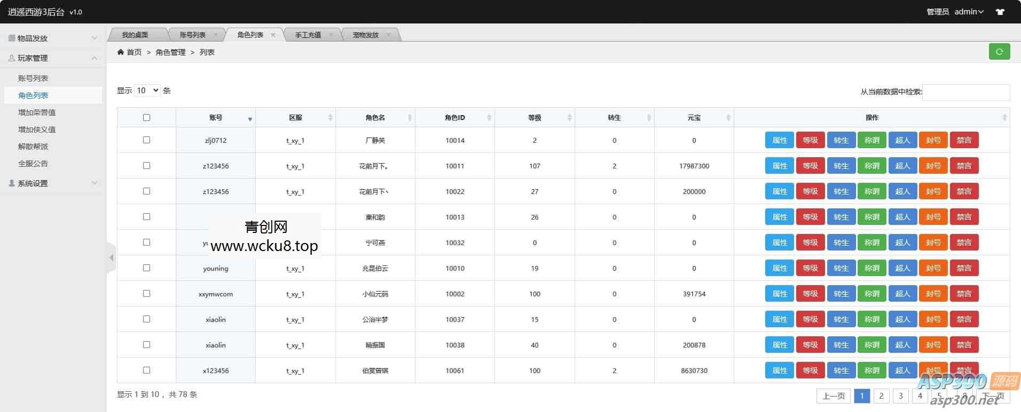Click 封号 button for role 10014

click(x=933, y=140)
